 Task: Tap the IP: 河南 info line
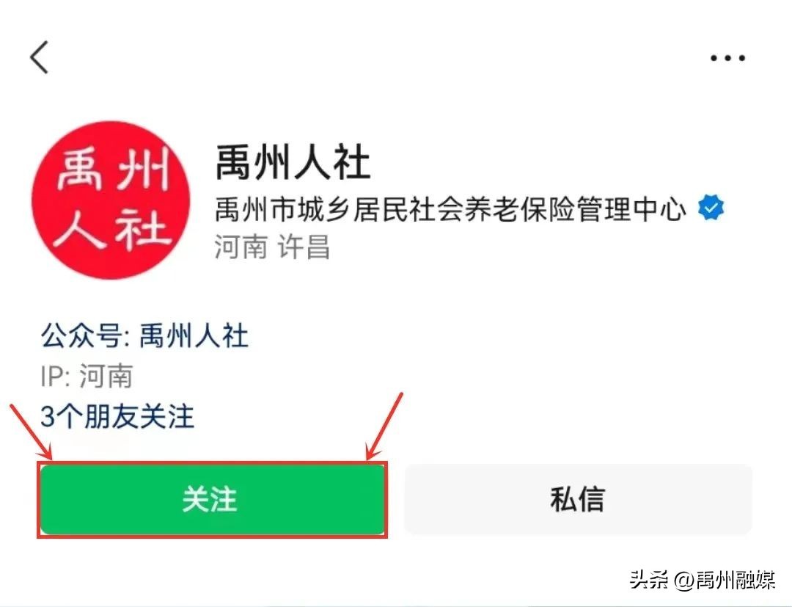coord(87,376)
